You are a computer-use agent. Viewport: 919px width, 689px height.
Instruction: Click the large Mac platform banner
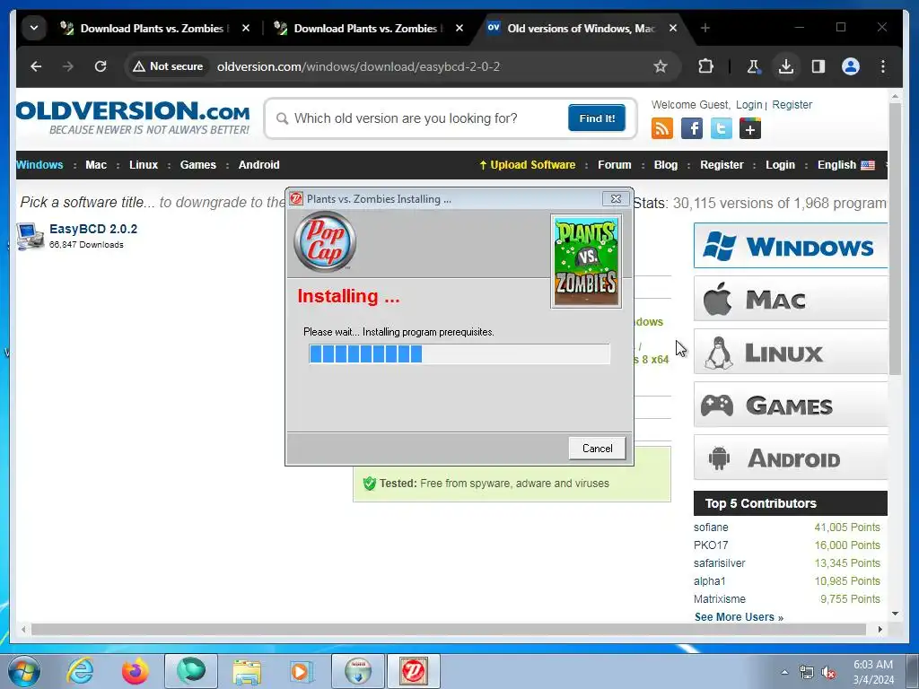click(x=791, y=299)
